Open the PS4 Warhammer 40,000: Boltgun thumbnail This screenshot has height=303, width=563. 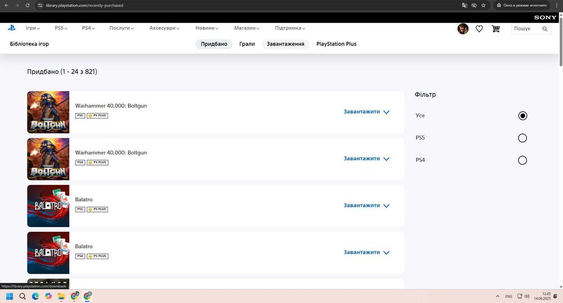48,159
